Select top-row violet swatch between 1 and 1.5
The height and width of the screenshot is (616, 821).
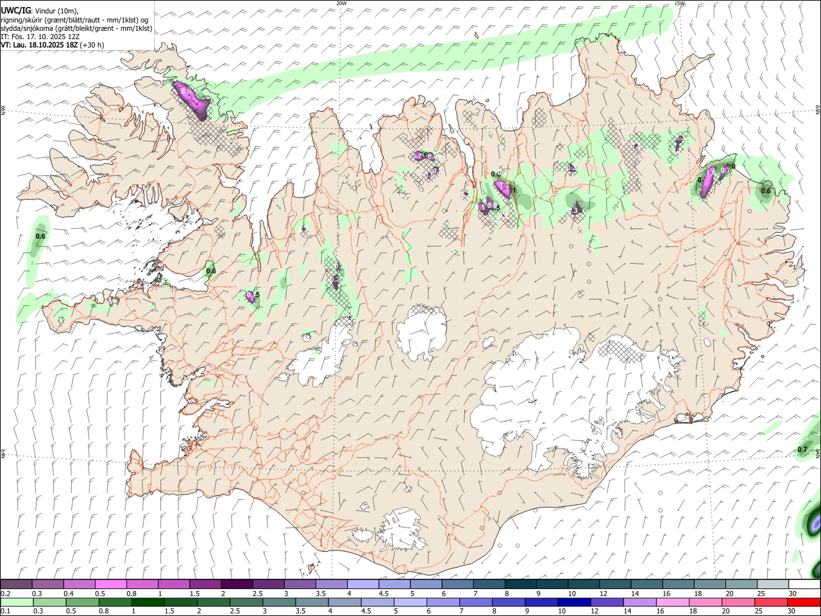[173, 585]
